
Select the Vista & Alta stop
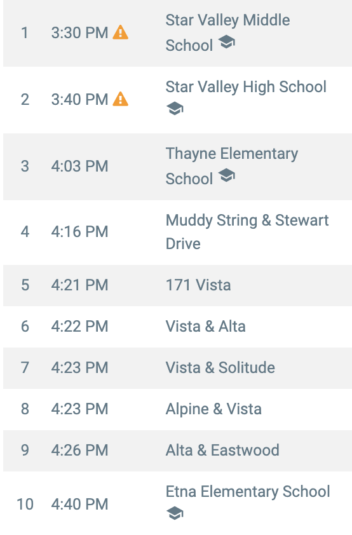[177, 327]
